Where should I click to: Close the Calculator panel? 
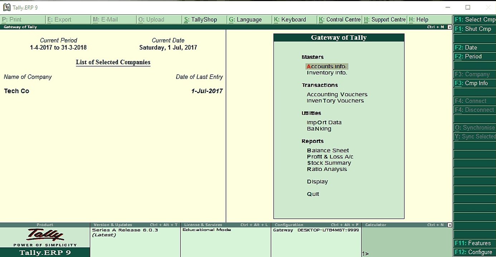click(450, 225)
